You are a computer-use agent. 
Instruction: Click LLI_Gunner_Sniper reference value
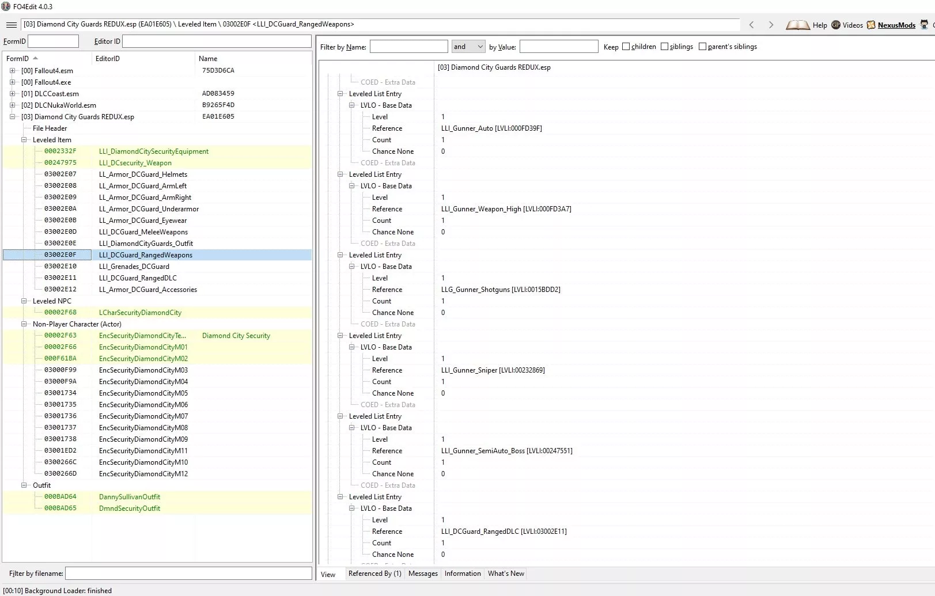click(x=493, y=370)
